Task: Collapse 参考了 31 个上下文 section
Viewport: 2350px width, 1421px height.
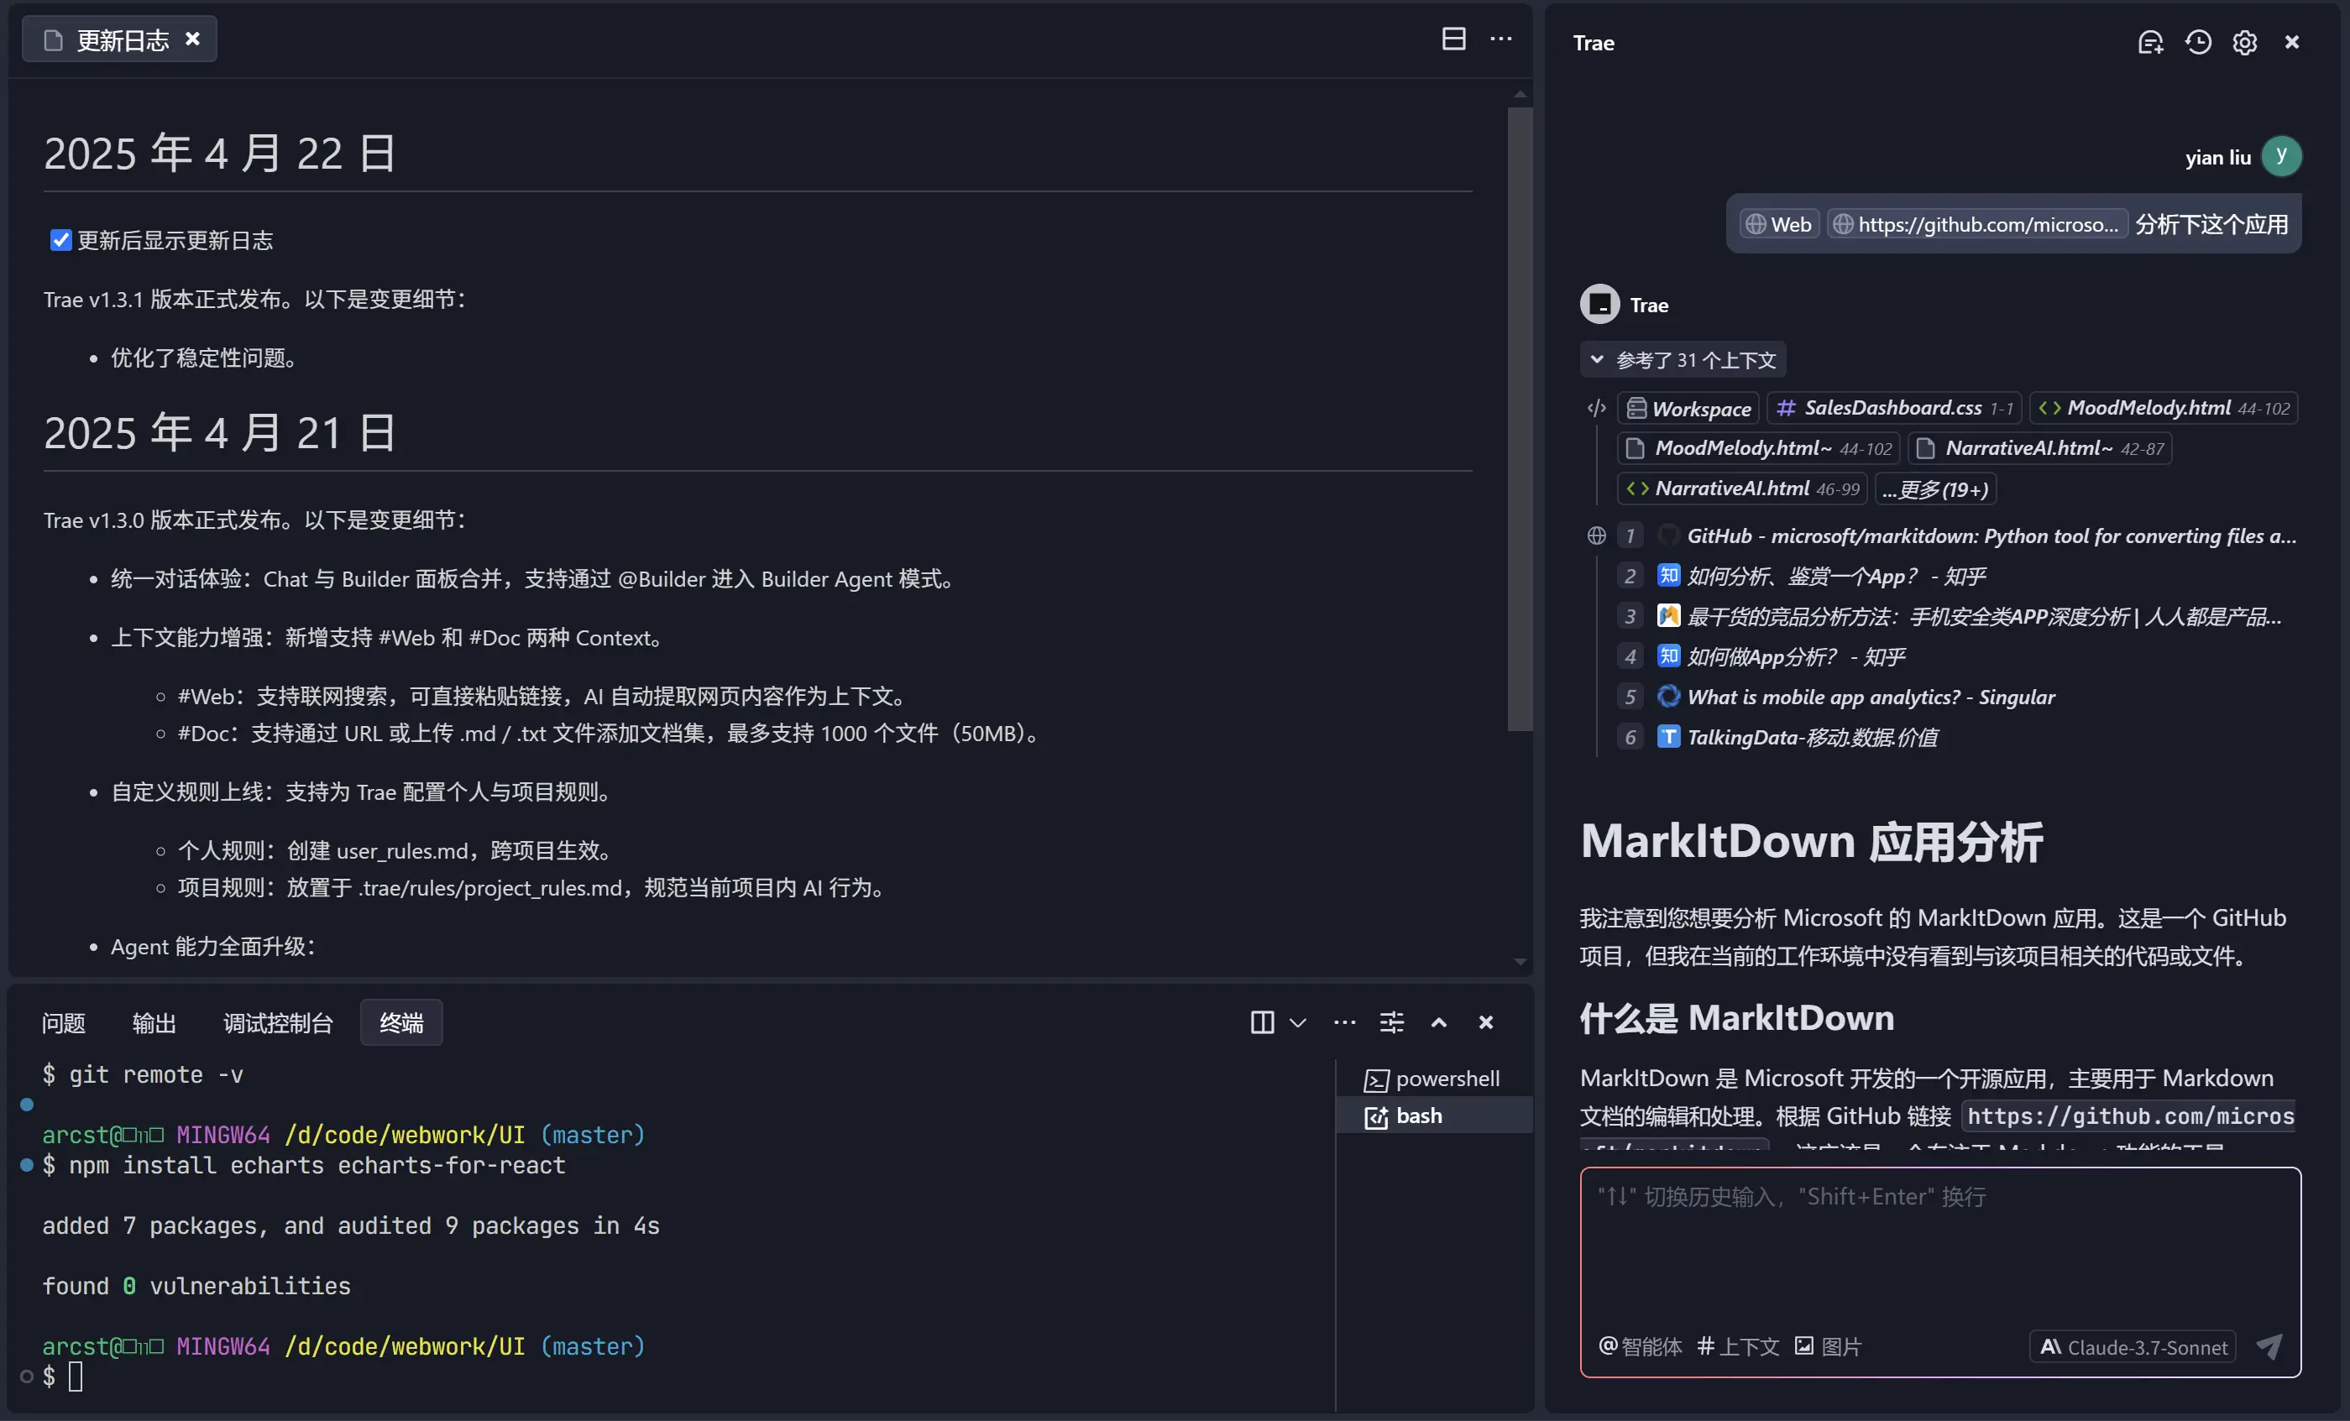Action: pyautogui.click(x=1683, y=359)
